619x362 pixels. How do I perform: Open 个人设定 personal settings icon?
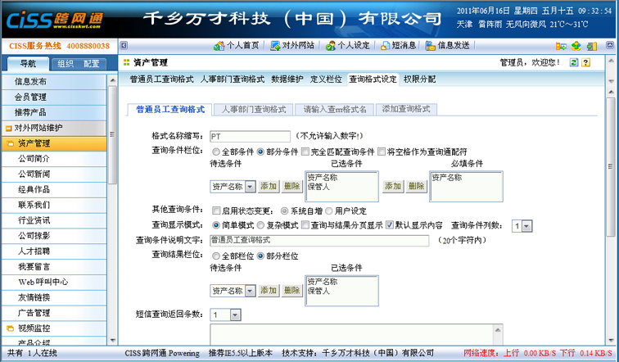(x=330, y=46)
